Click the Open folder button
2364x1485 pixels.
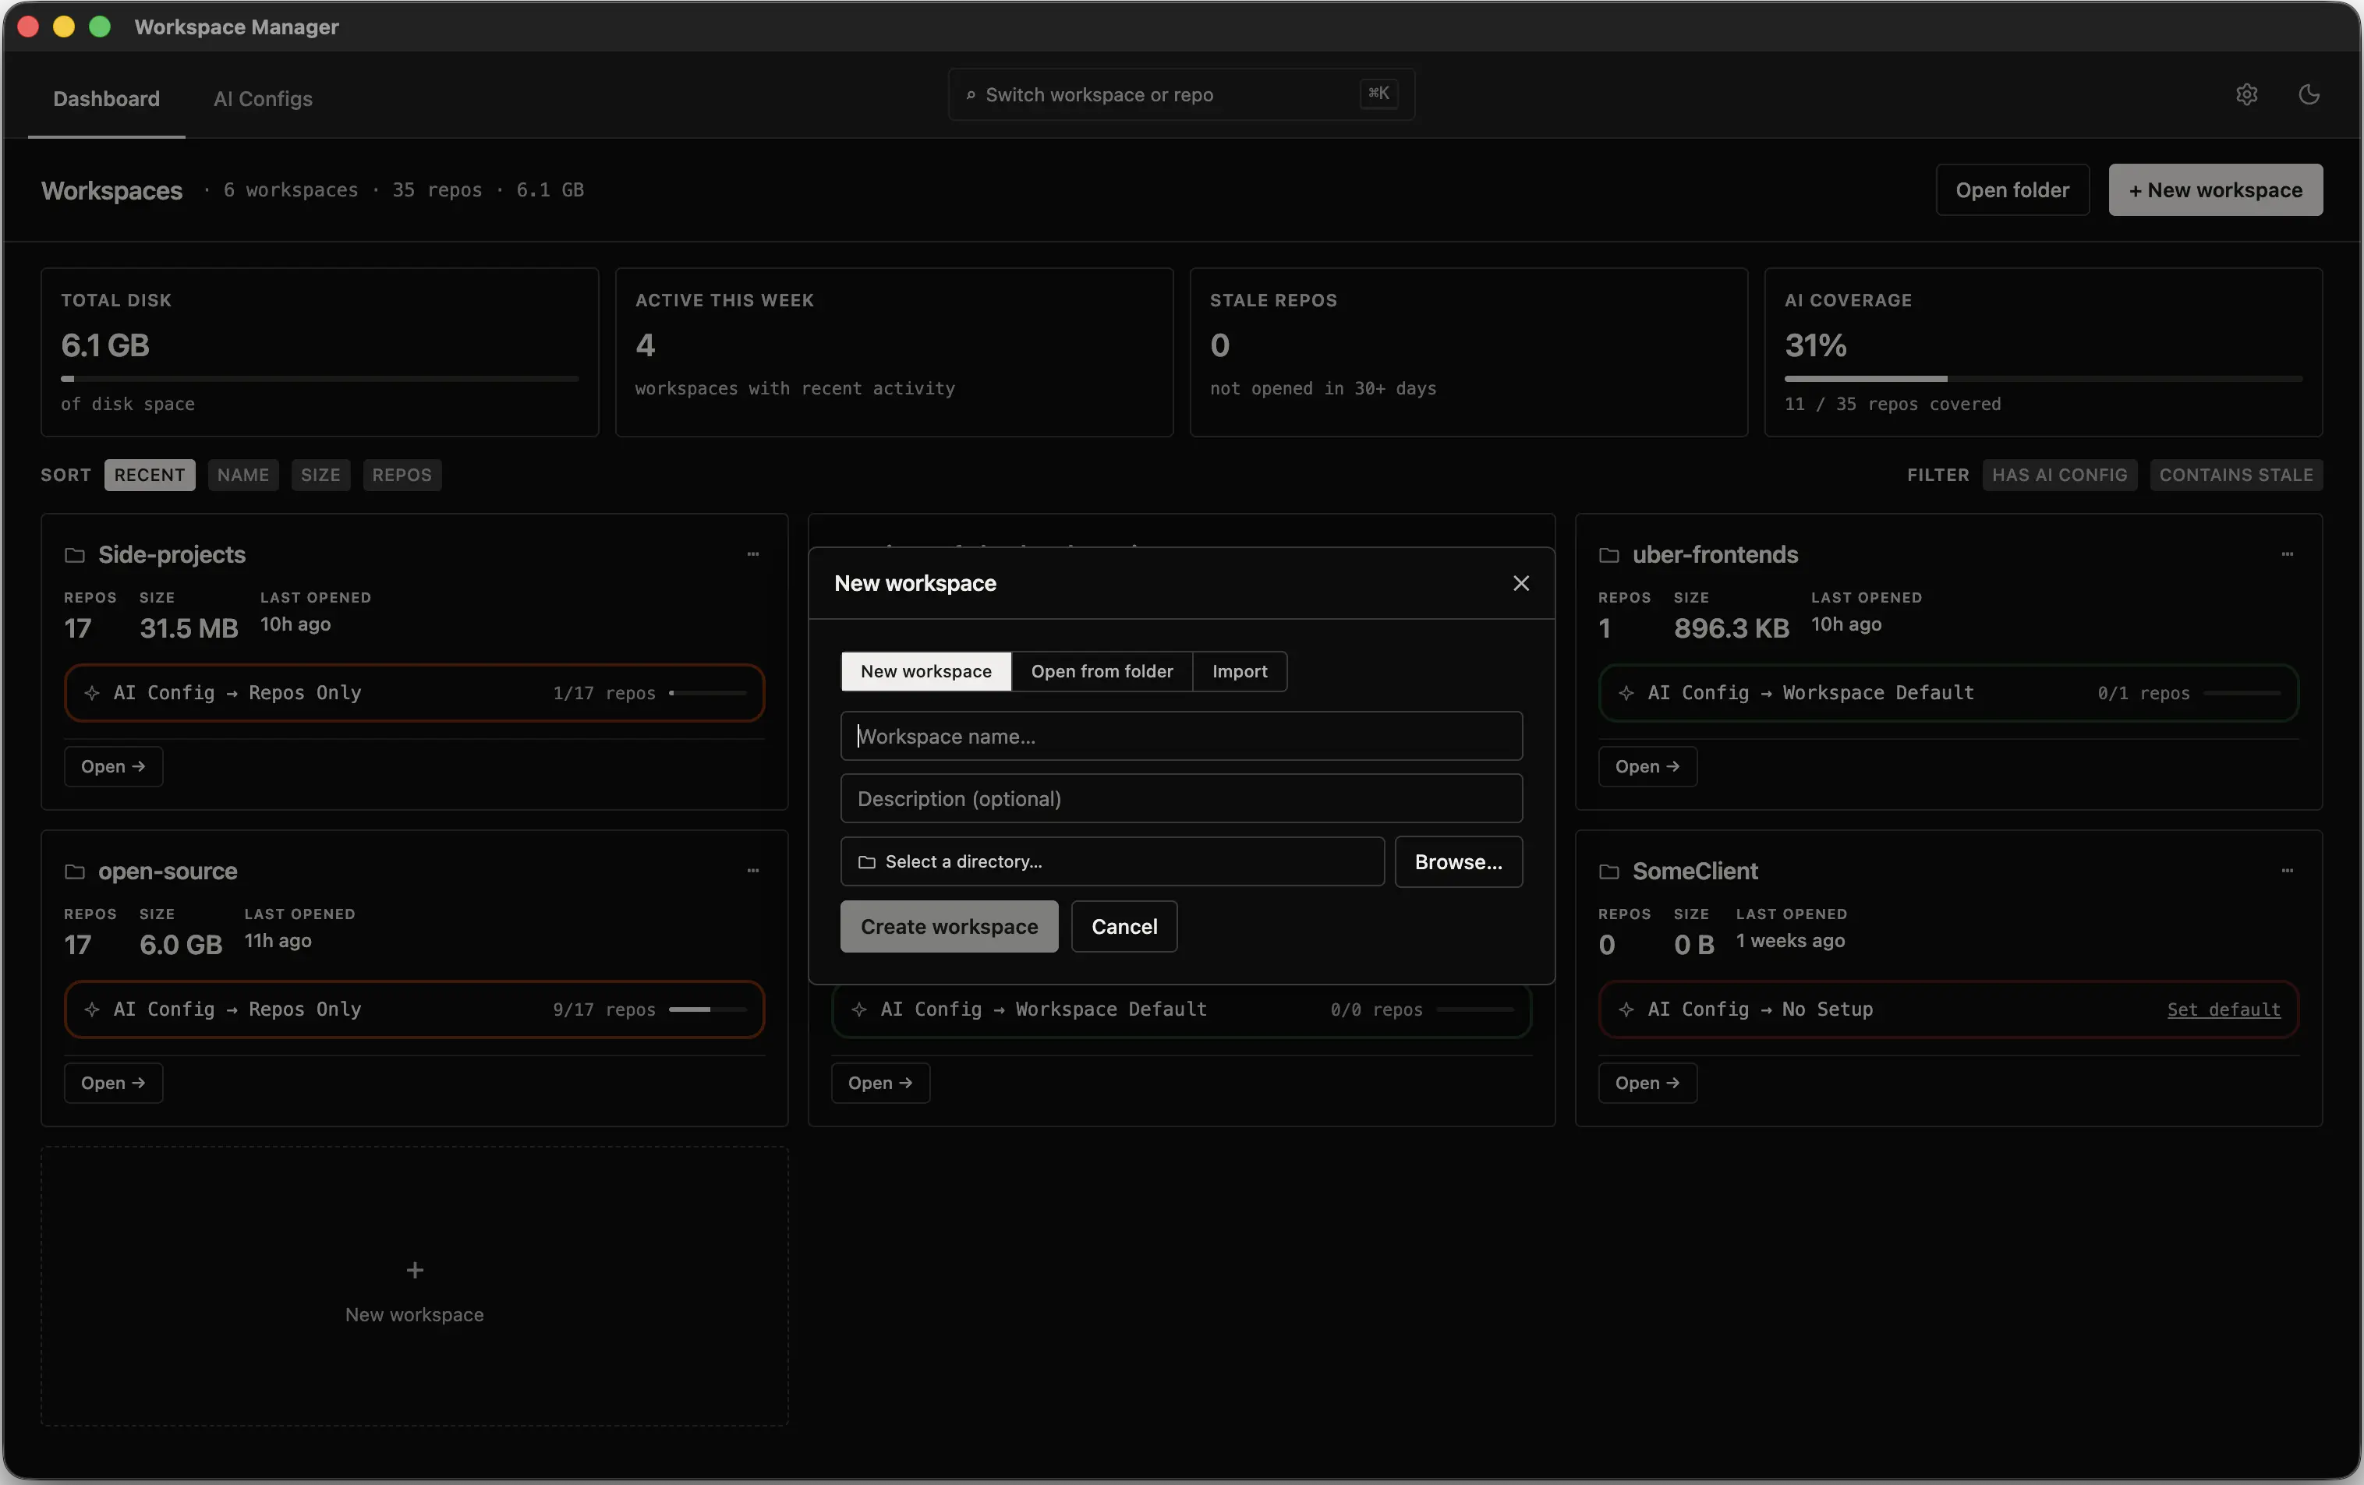[2012, 189]
